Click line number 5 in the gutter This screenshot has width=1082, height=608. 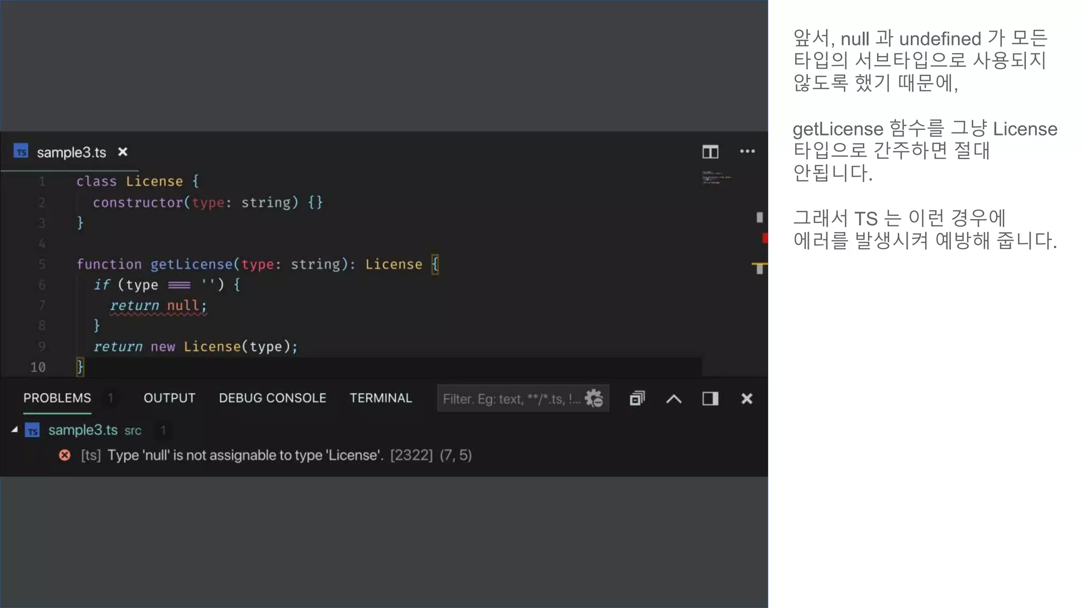coord(42,264)
